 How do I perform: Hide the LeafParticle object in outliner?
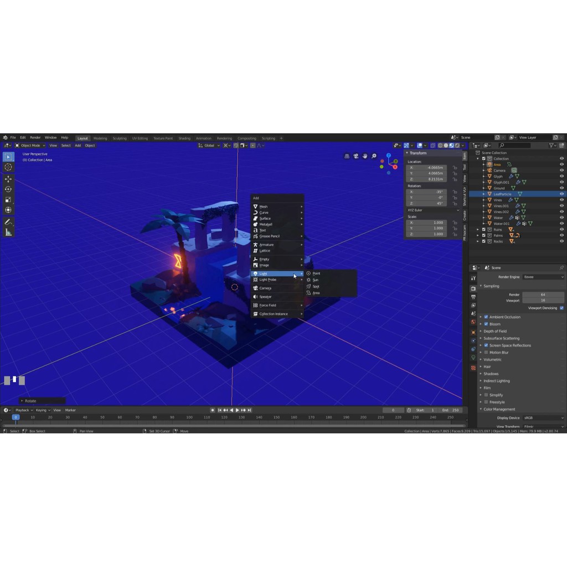coord(561,194)
